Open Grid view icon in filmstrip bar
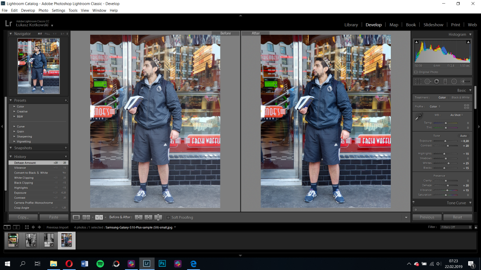Viewport: 481px width, 270px height. [x=27, y=227]
